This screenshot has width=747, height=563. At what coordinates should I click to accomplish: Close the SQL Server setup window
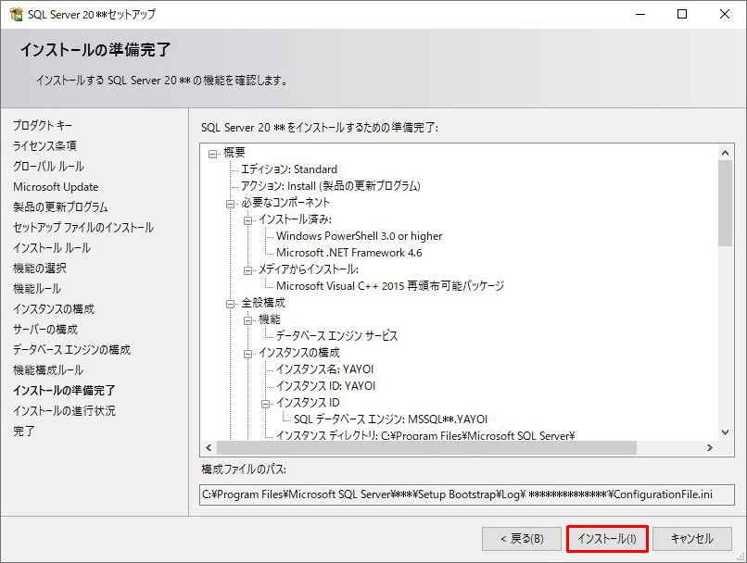pyautogui.click(x=725, y=14)
